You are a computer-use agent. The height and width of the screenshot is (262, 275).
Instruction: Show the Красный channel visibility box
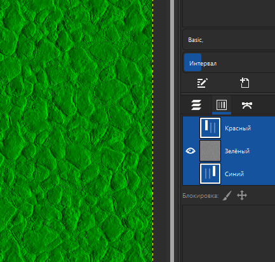click(x=191, y=128)
